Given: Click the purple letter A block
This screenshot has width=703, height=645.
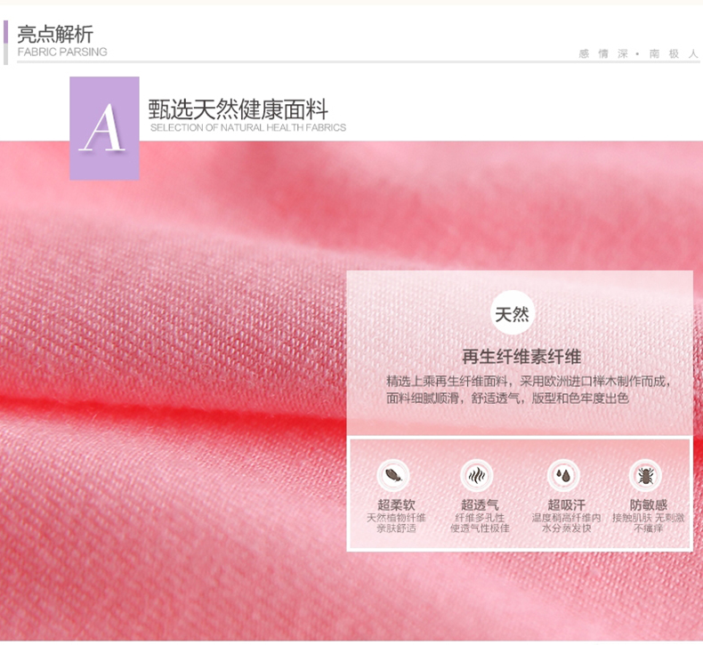Looking at the screenshot, I should 105,128.
